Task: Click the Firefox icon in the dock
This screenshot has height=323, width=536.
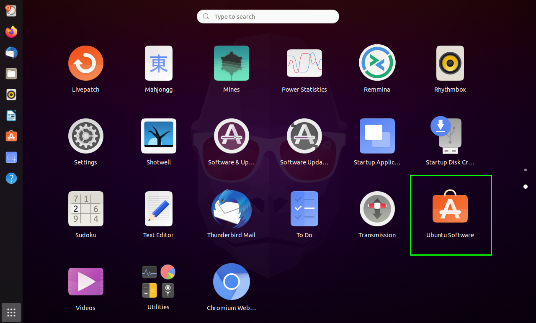Action: coord(11,32)
